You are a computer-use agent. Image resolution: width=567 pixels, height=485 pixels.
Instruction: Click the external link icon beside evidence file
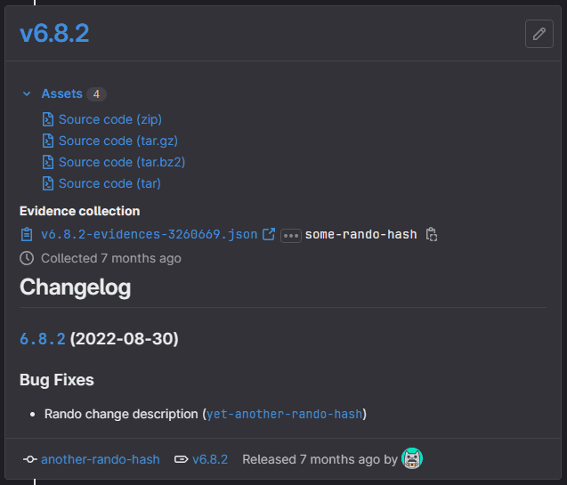(269, 235)
